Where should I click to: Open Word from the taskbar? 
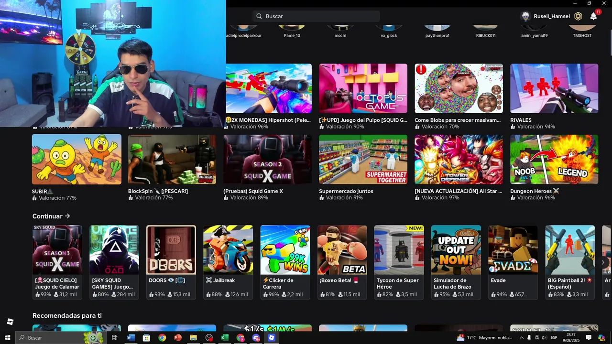click(x=131, y=338)
